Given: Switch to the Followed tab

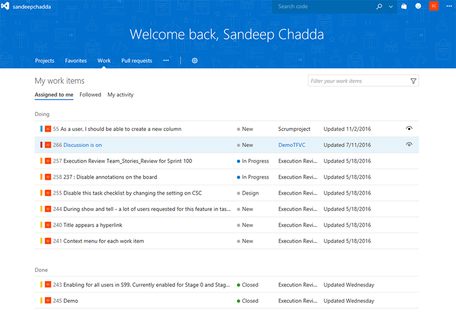Looking at the screenshot, I should point(90,94).
